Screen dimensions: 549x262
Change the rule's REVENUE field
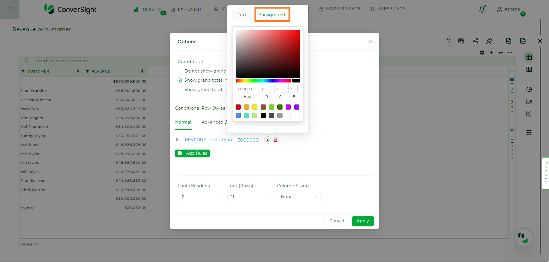pyautogui.click(x=195, y=140)
